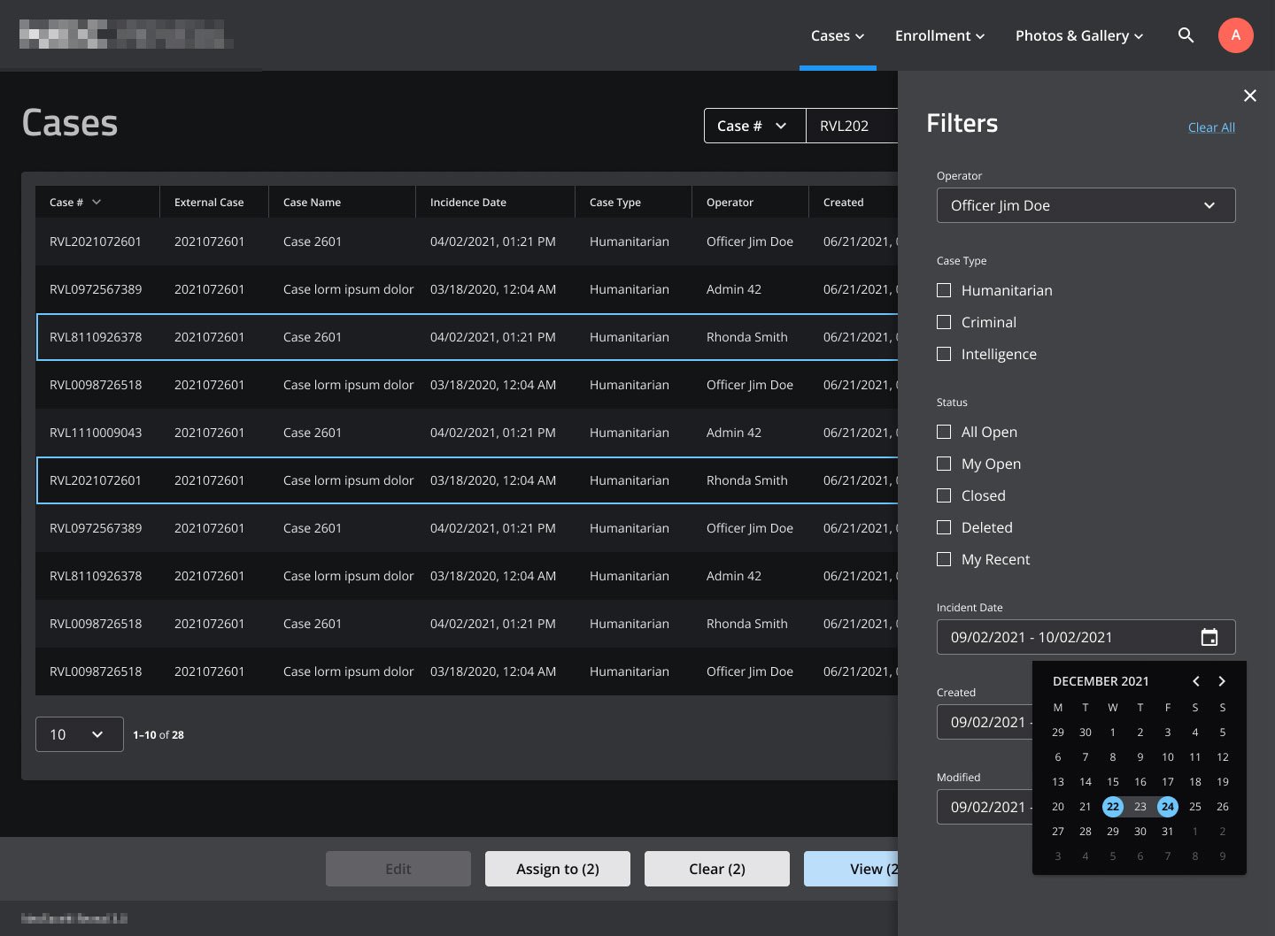Click the Edit button
Image resolution: width=1275 pixels, height=936 pixels.
pos(398,869)
